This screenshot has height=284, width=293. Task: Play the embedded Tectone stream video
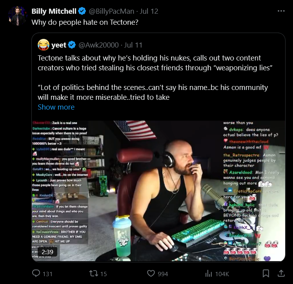158,191
